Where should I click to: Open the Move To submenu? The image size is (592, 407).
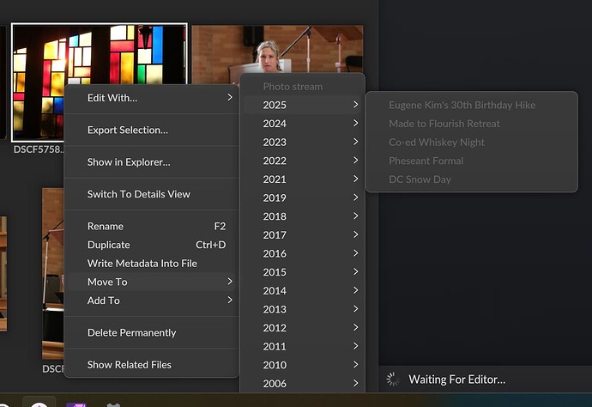151,282
